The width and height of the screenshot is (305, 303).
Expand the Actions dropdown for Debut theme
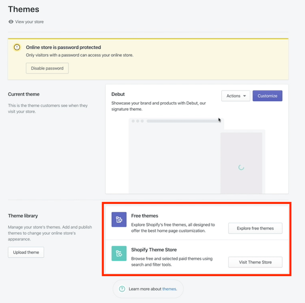(236, 96)
